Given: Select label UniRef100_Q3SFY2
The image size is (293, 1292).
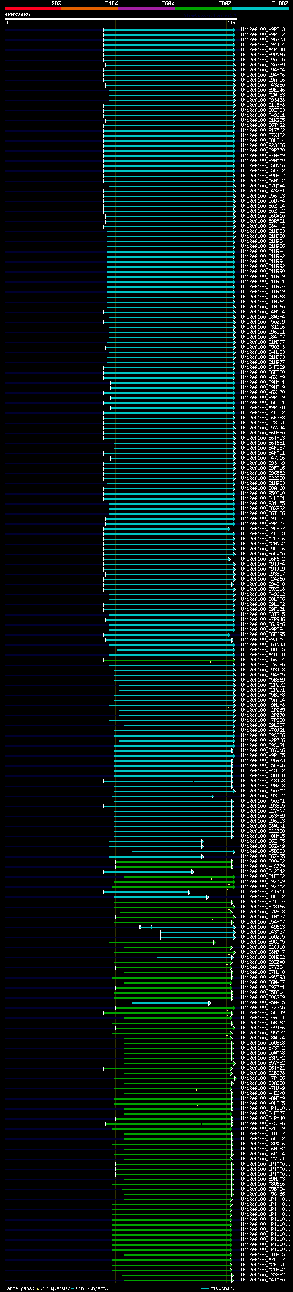Looking at the screenshot, I should tap(262, 1275).
